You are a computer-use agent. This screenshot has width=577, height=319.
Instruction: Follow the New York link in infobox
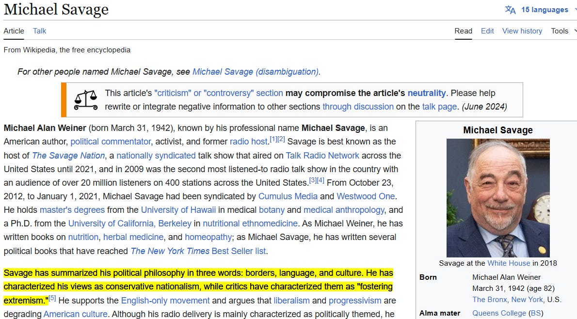[527, 300]
